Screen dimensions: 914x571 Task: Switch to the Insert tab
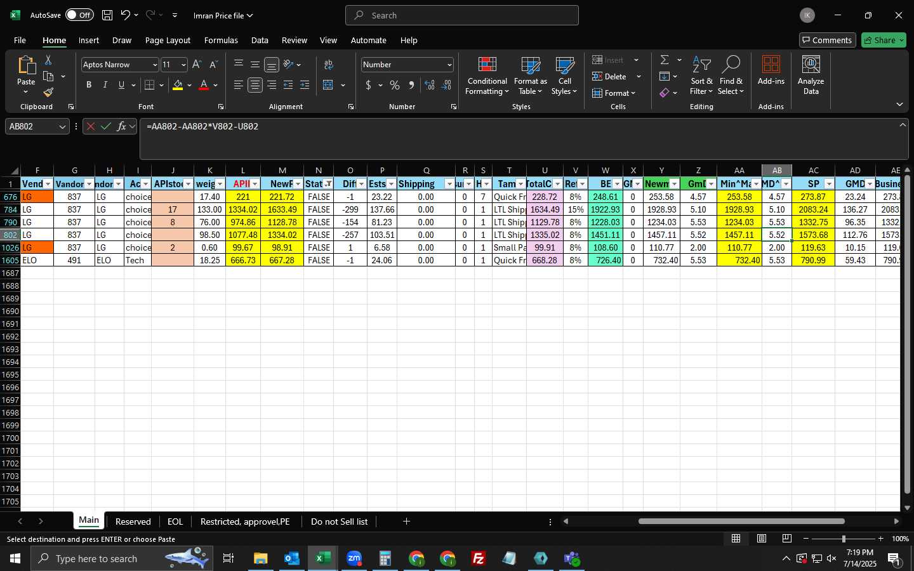[89, 40]
